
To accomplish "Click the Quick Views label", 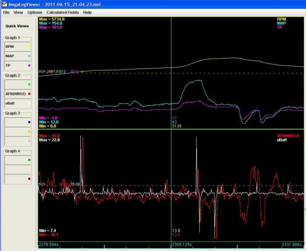I will coord(17,26).
